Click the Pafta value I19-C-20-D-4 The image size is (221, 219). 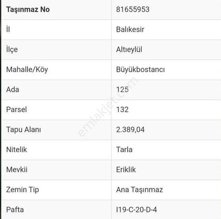coord(137,210)
